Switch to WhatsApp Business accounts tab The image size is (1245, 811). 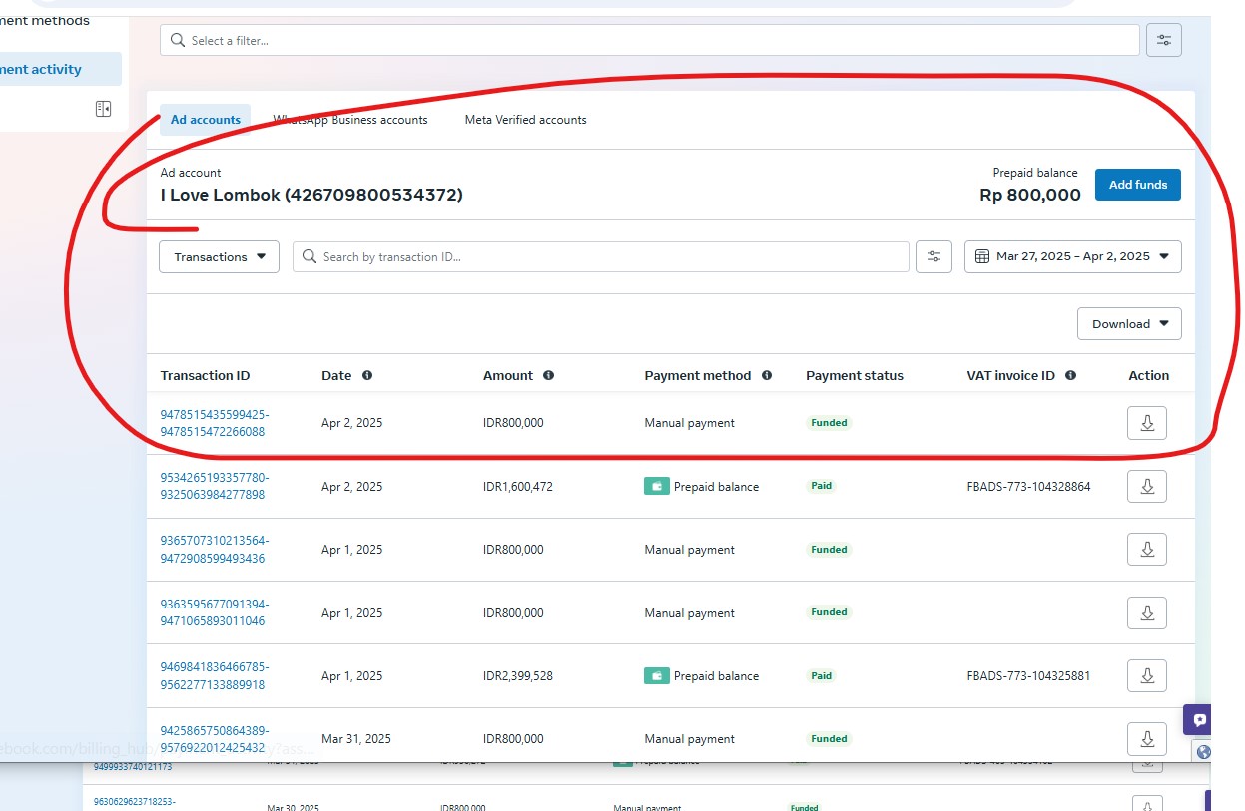[350, 120]
